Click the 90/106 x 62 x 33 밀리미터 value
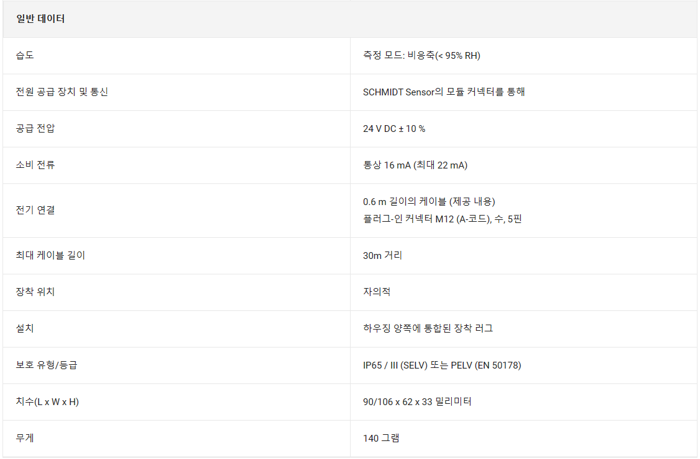This screenshot has width=700, height=459. pyautogui.click(x=417, y=402)
